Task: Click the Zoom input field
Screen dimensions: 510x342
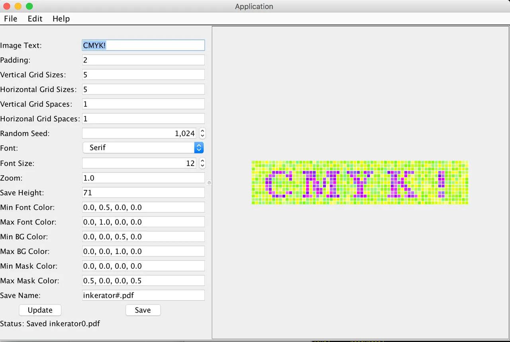Action: pos(143,178)
